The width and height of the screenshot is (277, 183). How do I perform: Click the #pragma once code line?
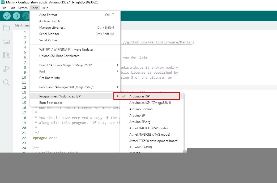click(45, 138)
